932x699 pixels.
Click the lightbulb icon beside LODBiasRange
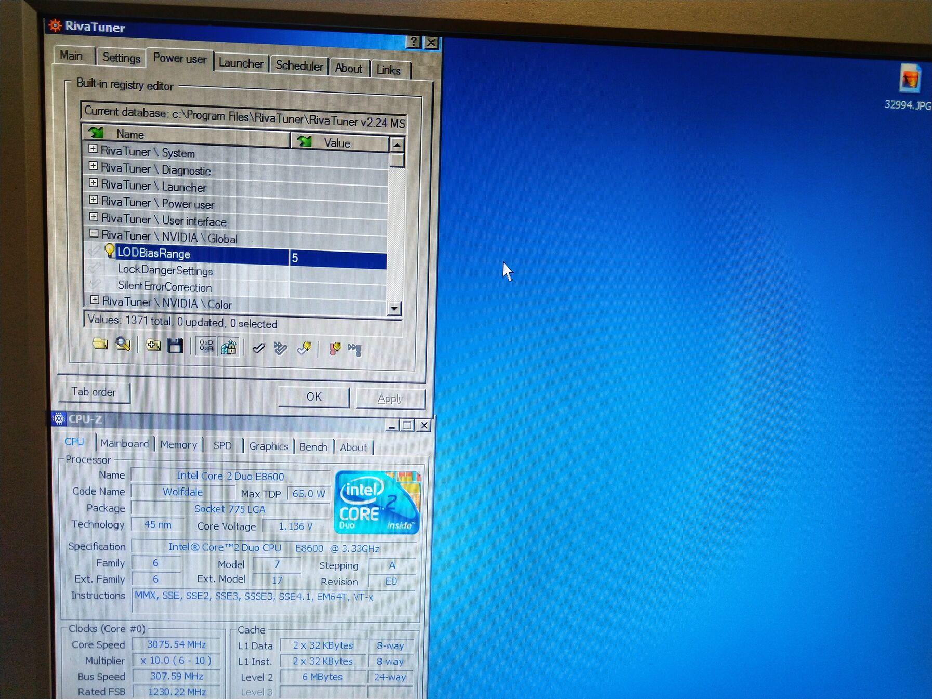109,250
